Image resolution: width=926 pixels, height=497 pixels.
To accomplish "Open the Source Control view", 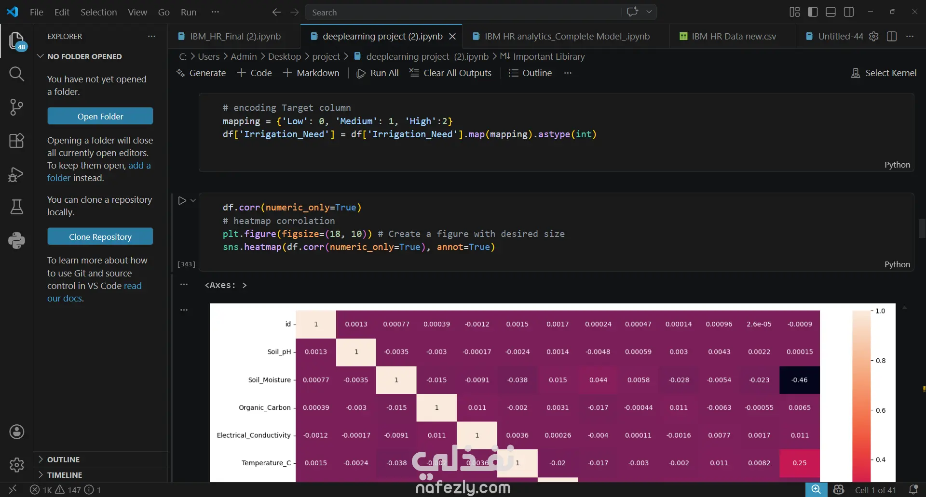I will pos(17,107).
